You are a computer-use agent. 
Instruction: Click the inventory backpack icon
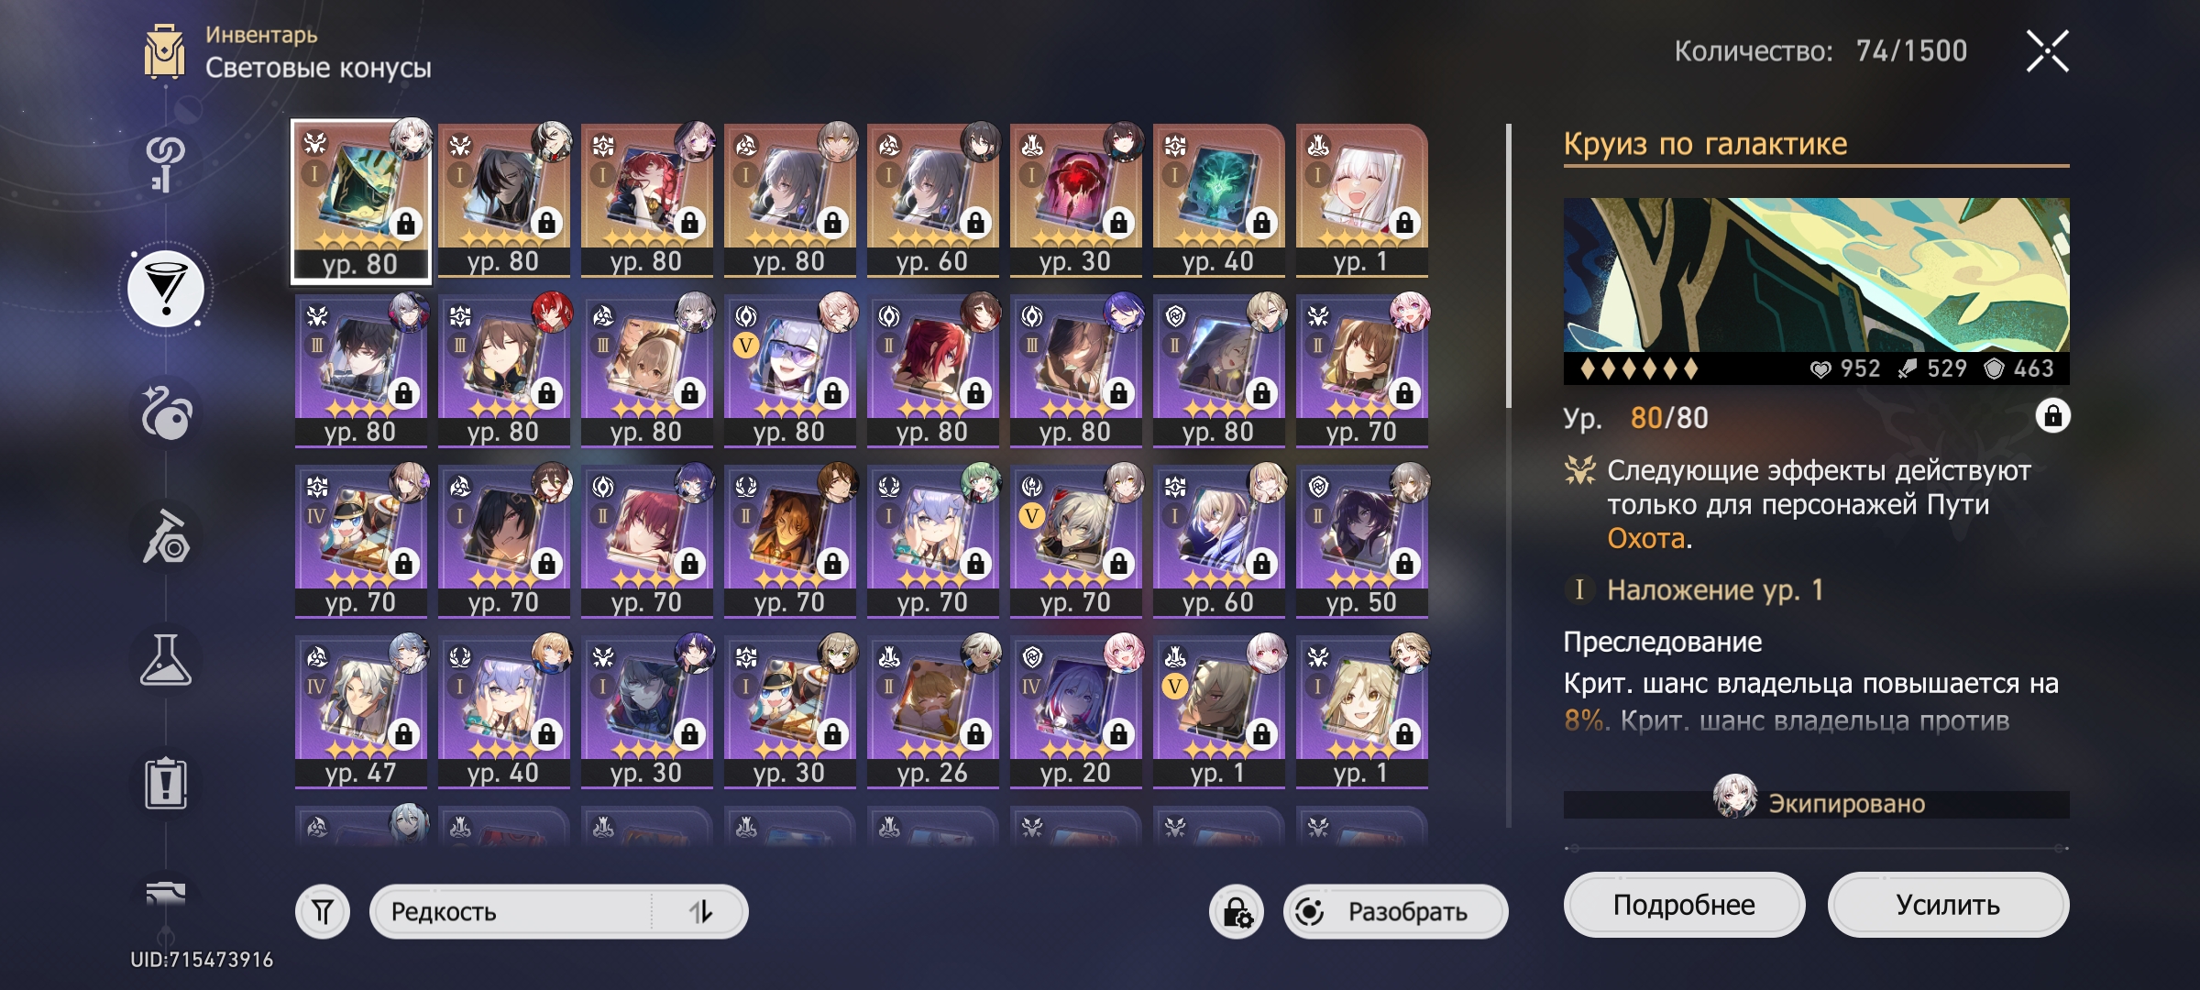pos(164,51)
